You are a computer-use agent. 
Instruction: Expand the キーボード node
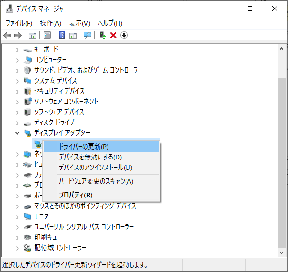(x=18, y=49)
